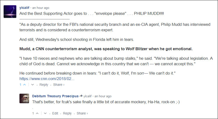The width and height of the screenshot is (218, 119).
Task: Expand Share options for Debitum's reply
Action: click(82, 113)
